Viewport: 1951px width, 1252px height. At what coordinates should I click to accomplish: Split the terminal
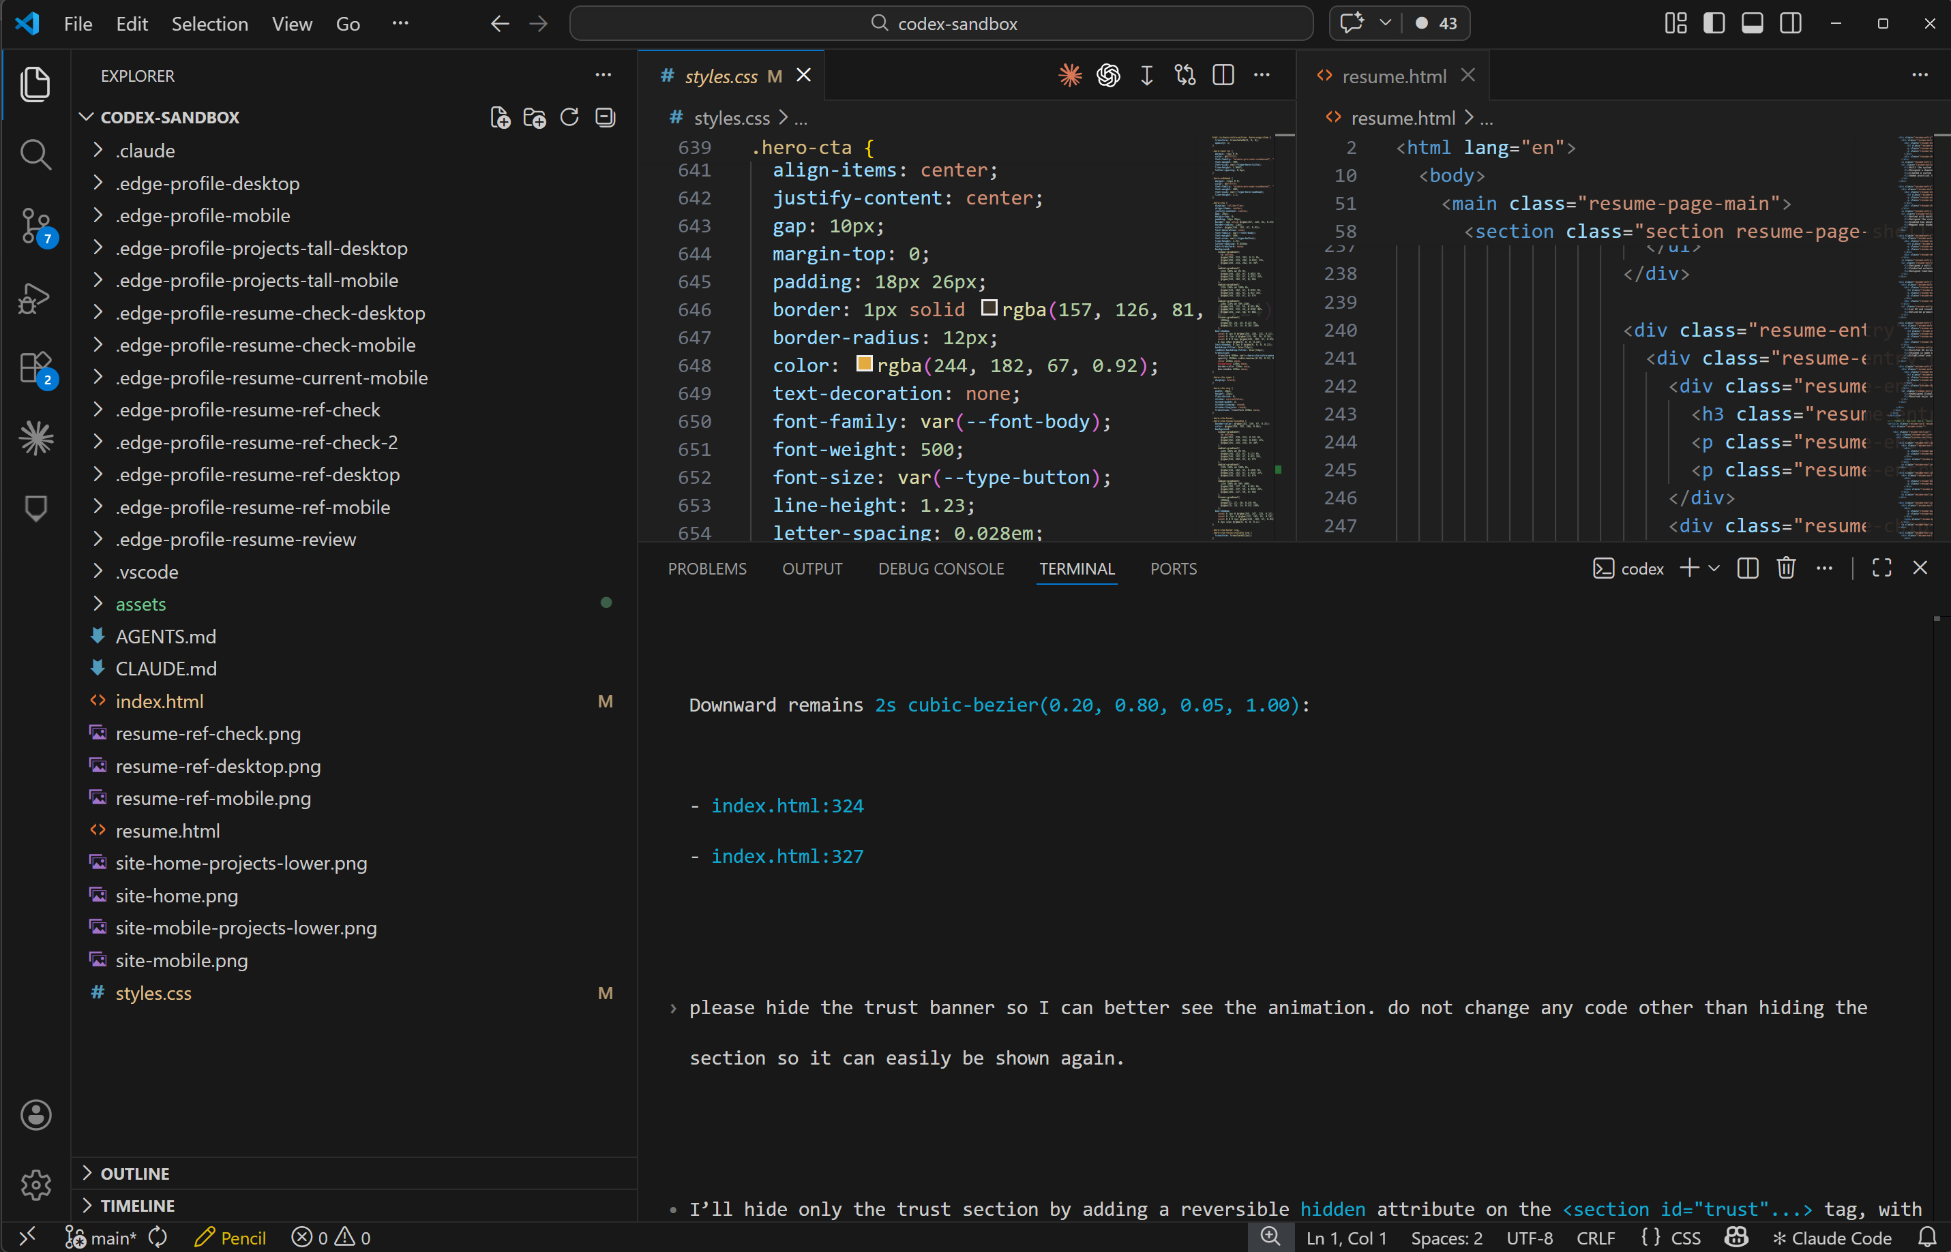tap(1747, 568)
